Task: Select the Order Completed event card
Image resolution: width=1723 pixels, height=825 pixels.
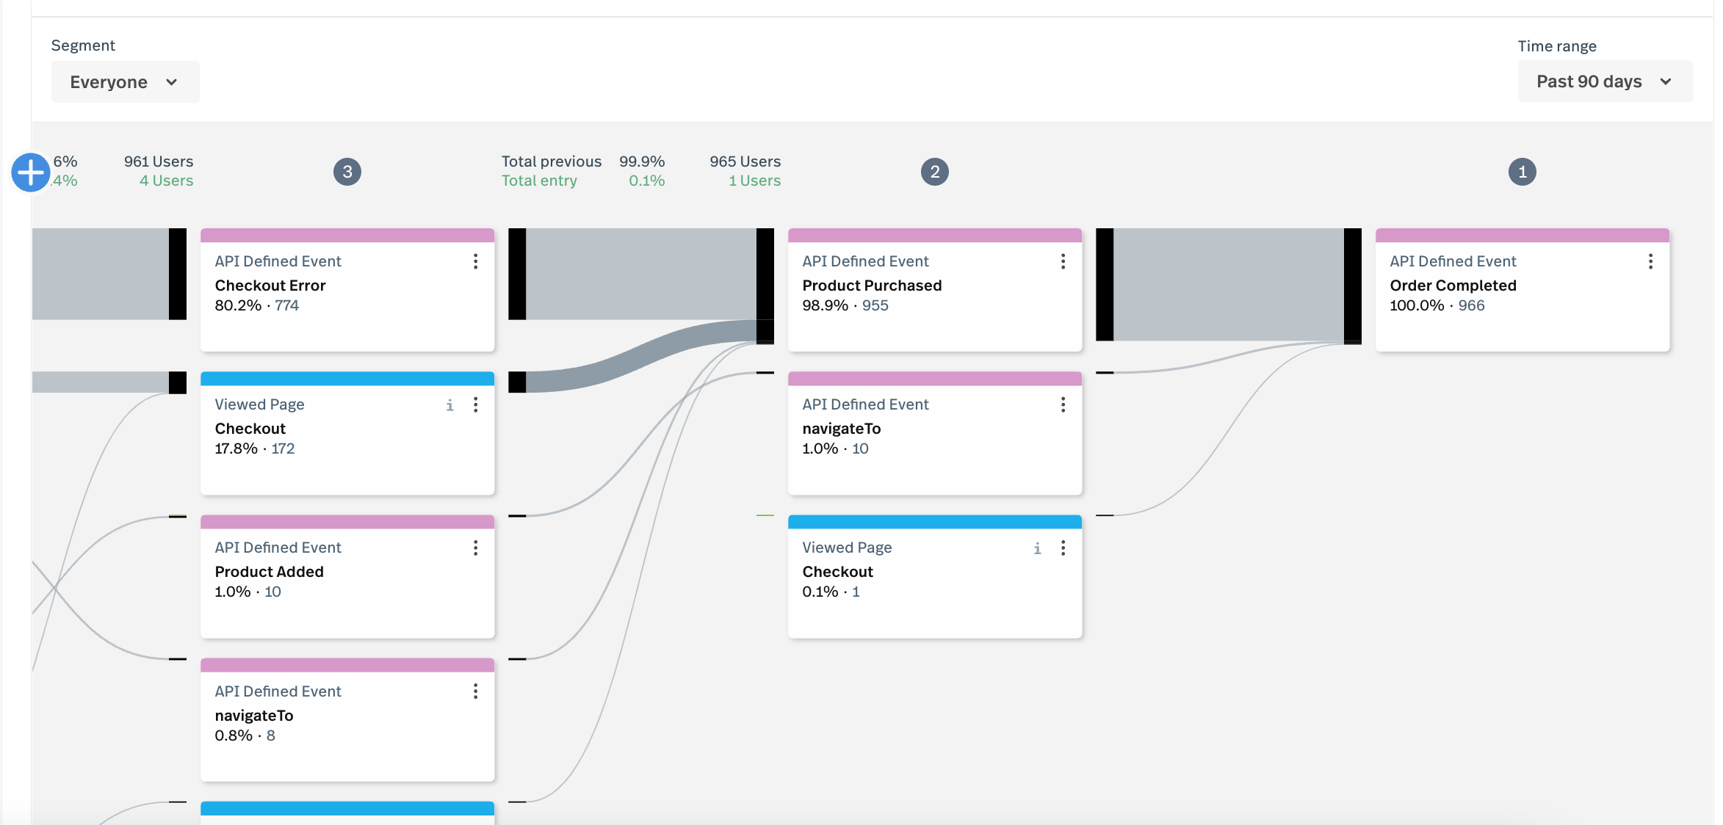Action: tap(1522, 294)
